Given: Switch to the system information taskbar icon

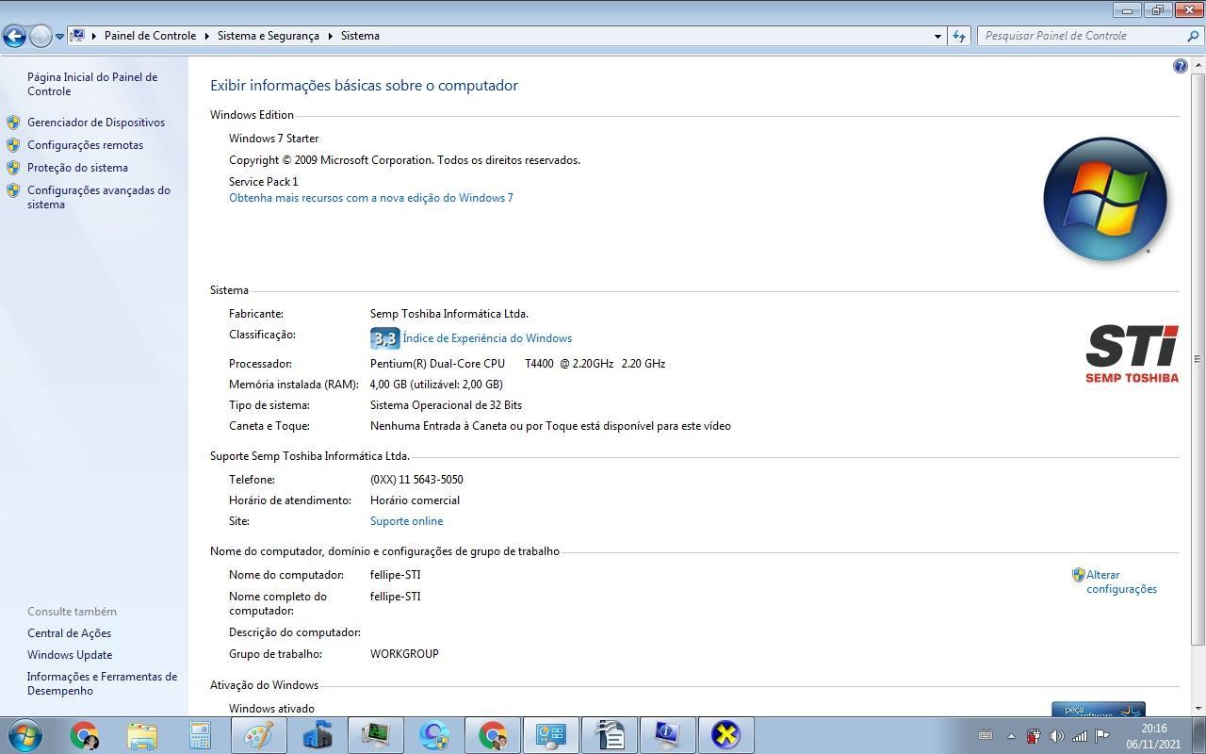Looking at the screenshot, I should [x=668, y=735].
